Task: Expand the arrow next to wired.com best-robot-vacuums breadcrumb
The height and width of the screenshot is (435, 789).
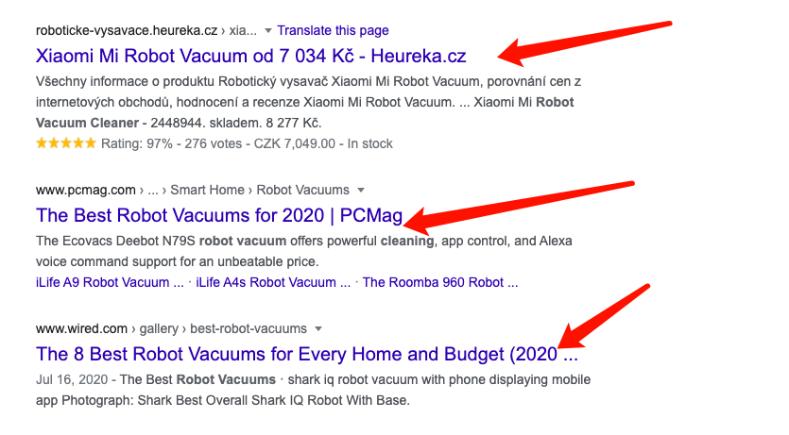Action: [318, 329]
